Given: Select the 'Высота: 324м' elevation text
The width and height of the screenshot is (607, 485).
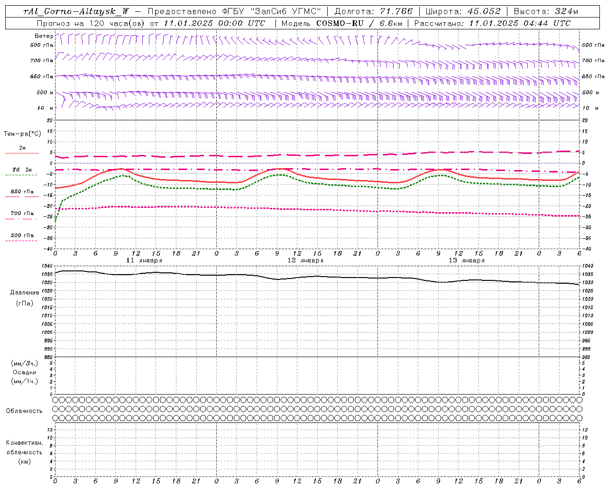Looking at the screenshot, I should 546,12.
